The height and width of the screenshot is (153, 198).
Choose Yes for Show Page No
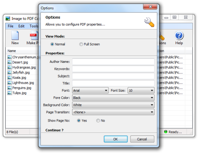(x=79, y=121)
